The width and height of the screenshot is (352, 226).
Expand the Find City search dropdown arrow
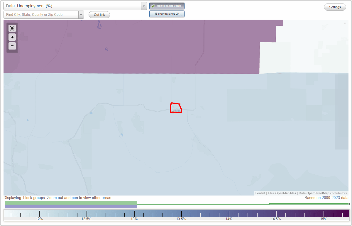pyautogui.click(x=81, y=14)
